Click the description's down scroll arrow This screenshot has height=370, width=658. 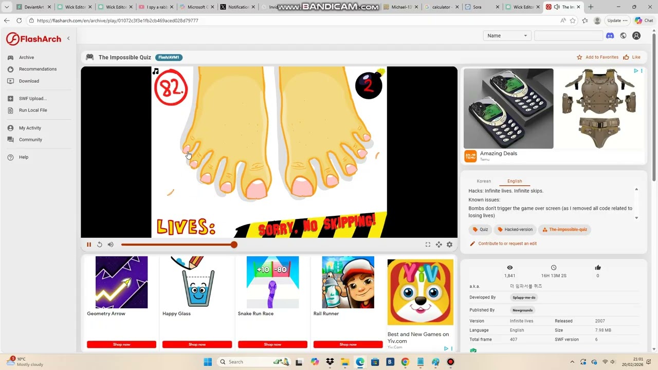coord(636,218)
